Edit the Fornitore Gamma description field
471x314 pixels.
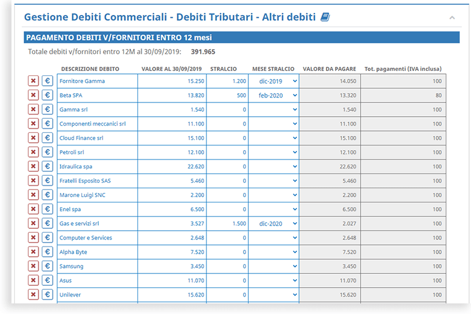pos(97,81)
